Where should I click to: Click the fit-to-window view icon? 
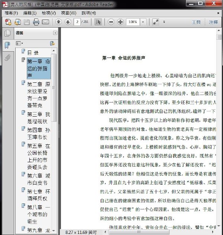point(156,22)
